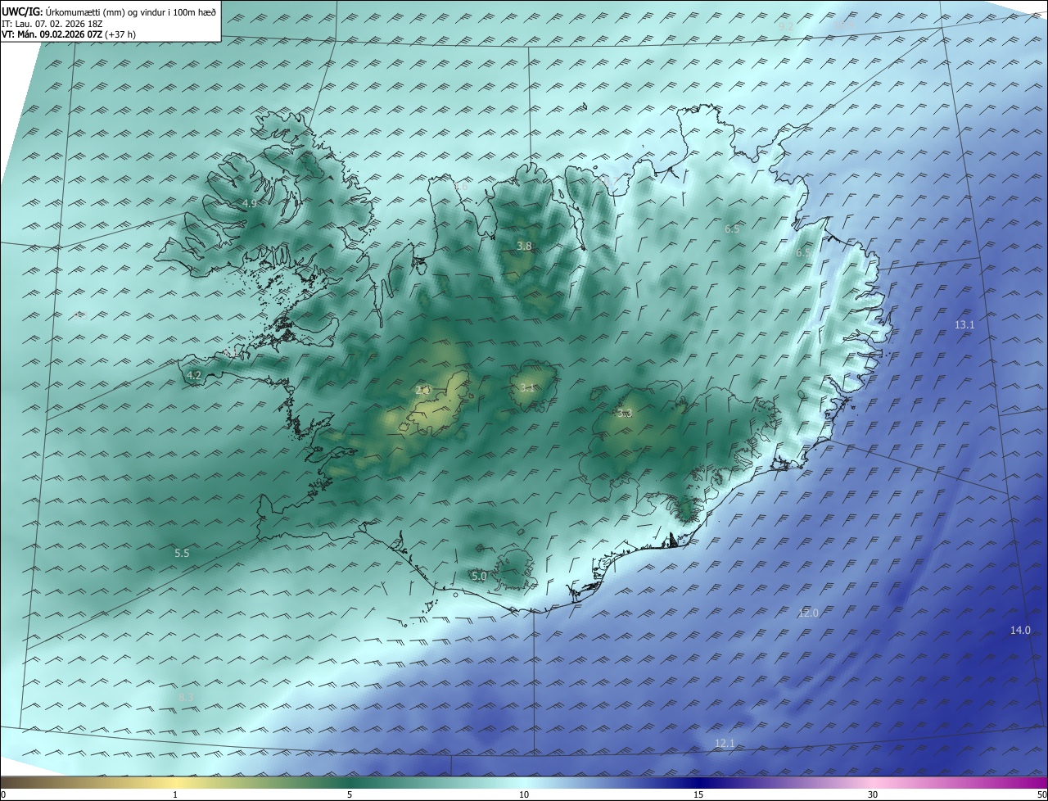Image resolution: width=1048 pixels, height=801 pixels.
Task: Click the yellow color-scale band above tick 1
Action: click(175, 782)
